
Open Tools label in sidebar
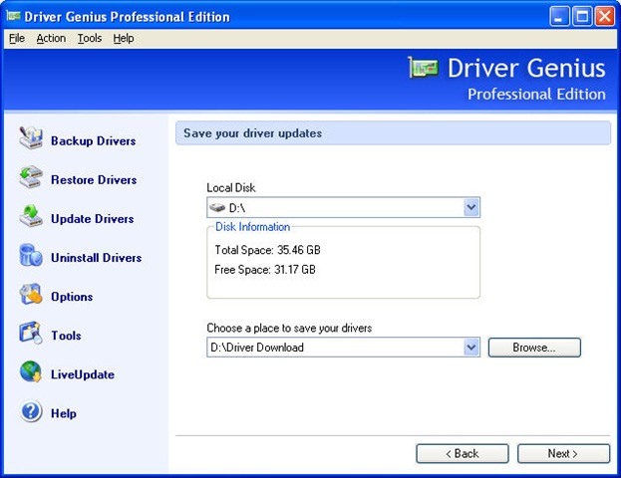tap(66, 336)
